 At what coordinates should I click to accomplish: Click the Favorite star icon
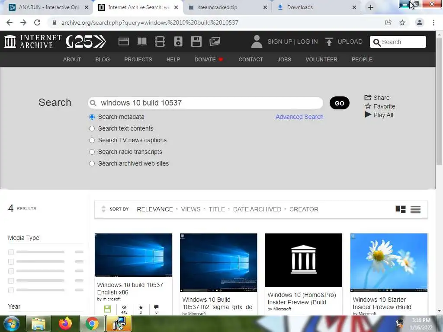coord(368,106)
